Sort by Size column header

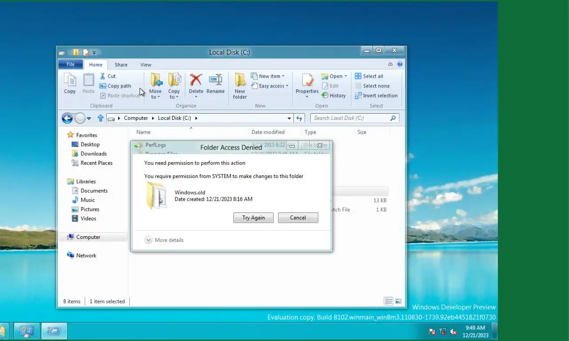click(362, 132)
